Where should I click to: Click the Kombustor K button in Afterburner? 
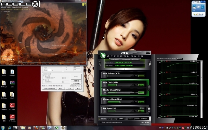click(100, 64)
